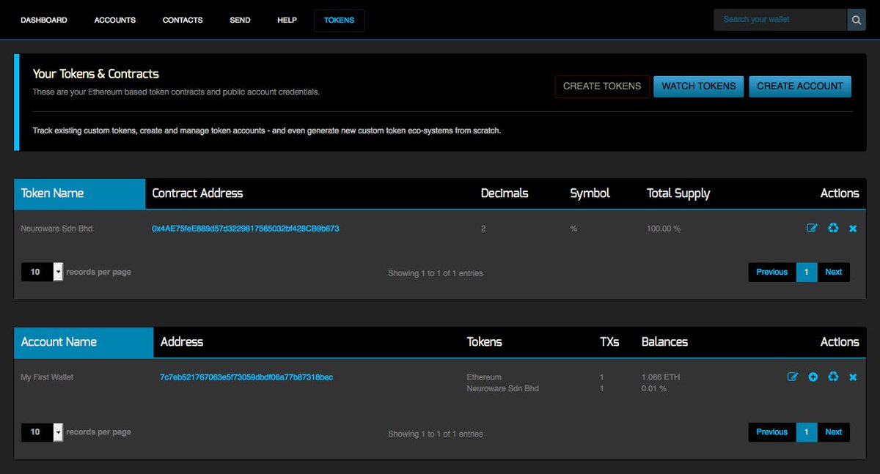Sort accounts by Balances column

click(664, 342)
